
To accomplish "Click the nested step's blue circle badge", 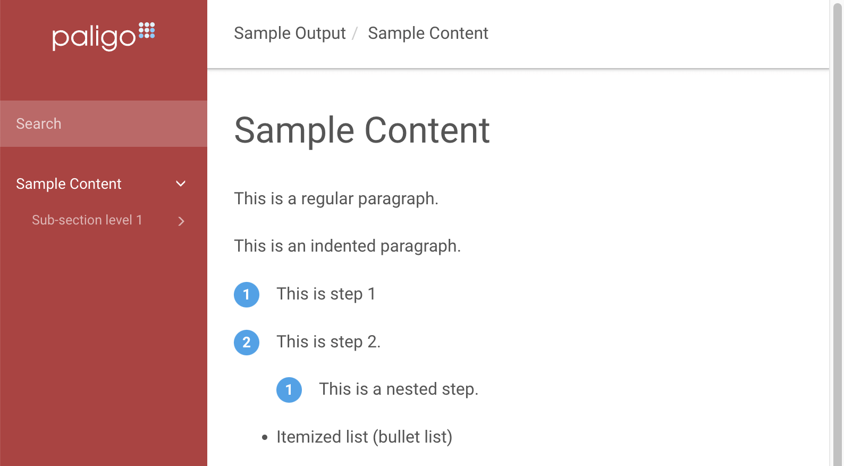I will tap(289, 389).
